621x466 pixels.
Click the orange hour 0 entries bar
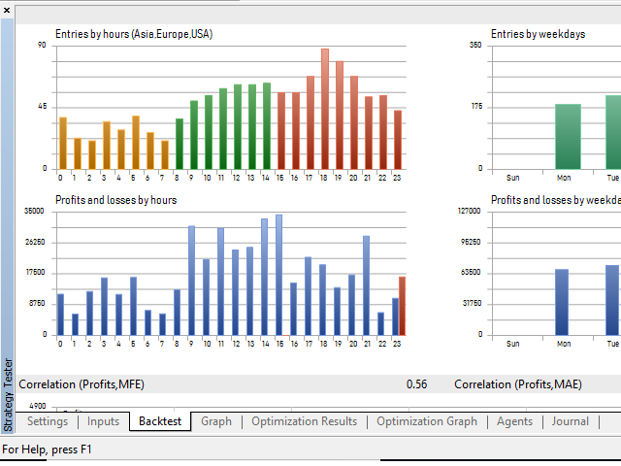(x=63, y=143)
